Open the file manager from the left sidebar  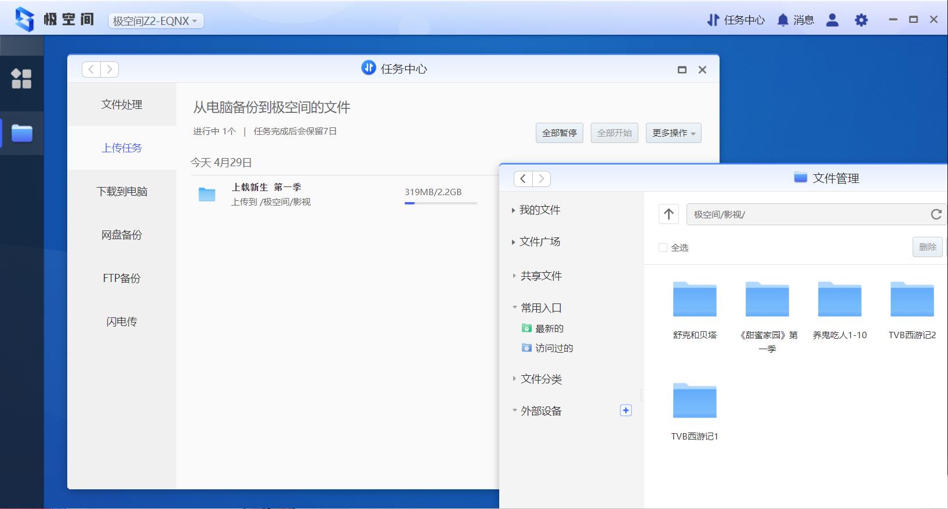(x=22, y=133)
